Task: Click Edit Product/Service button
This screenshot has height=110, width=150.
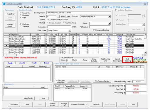Action: 102,81
